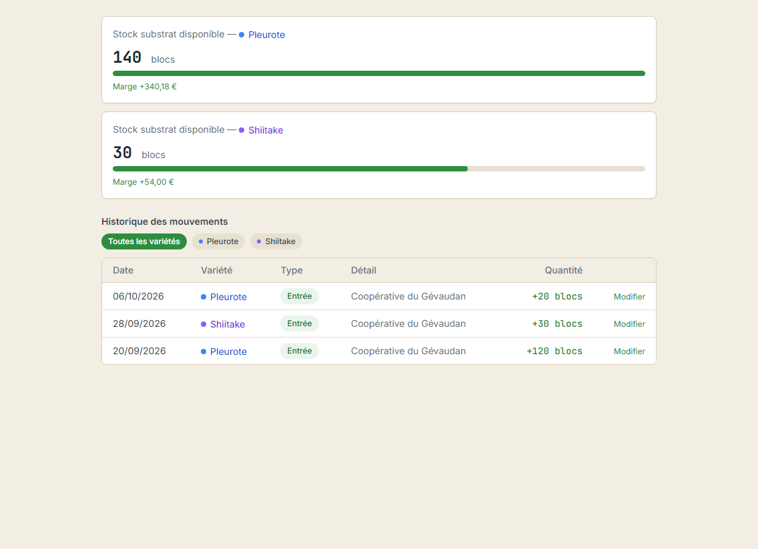Image resolution: width=758 pixels, height=549 pixels.
Task: Select the 'Toutes les variétés' filter chip
Action: pos(144,241)
